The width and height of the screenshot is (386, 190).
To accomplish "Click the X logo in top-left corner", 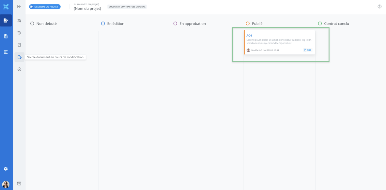I will coord(6,7).
